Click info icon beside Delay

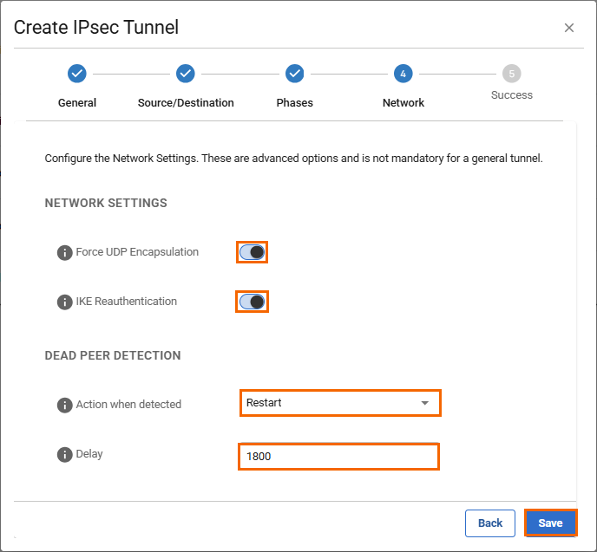64,454
